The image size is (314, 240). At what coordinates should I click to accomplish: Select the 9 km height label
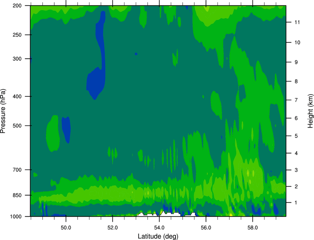pyautogui.click(x=296, y=62)
